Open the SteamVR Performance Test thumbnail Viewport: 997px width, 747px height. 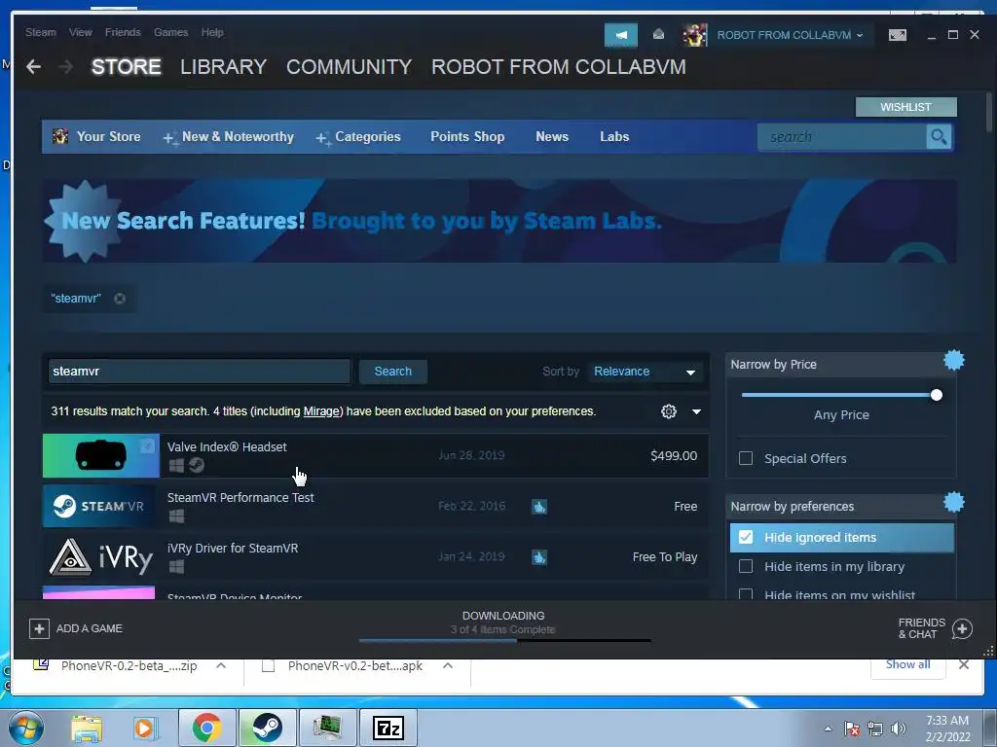98,506
